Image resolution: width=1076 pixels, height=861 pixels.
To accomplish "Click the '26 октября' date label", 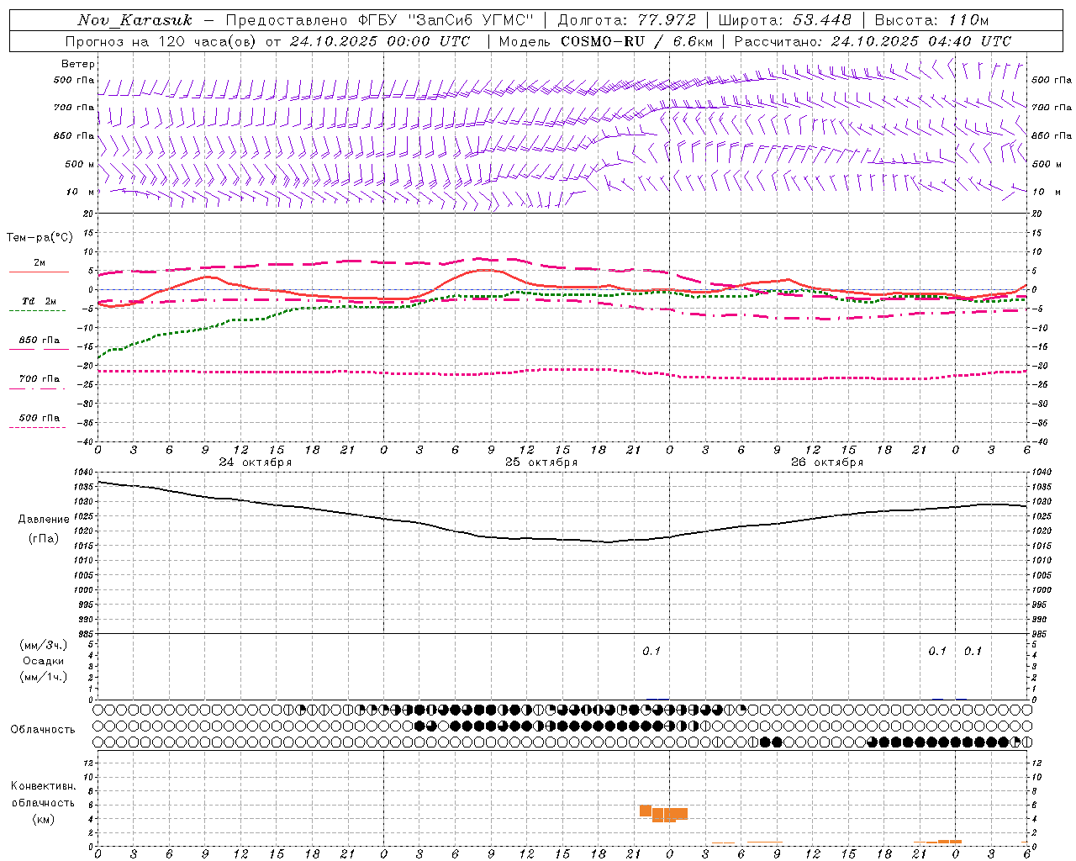I will click(x=827, y=462).
